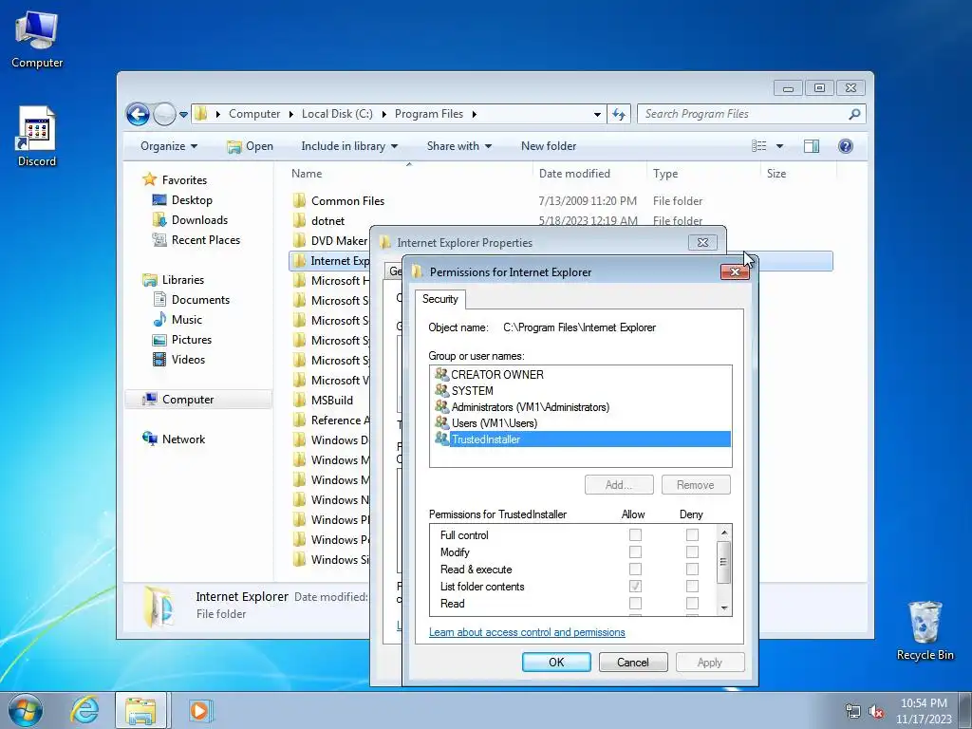
Task: Click OK in Permissions dialog
Action: pos(556,662)
